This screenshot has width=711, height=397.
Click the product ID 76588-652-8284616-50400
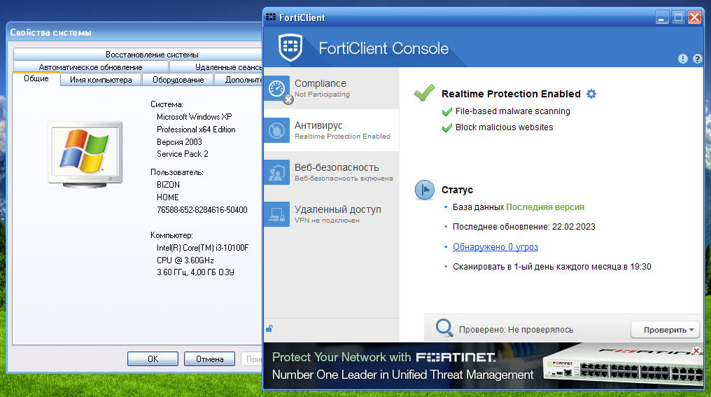pos(202,210)
